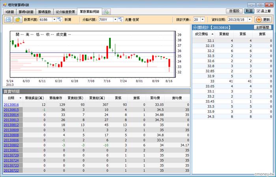Image resolution: width=276 pixels, height=177 pixels.
Task: Click the 賣均價 column header
Action: 177,98
